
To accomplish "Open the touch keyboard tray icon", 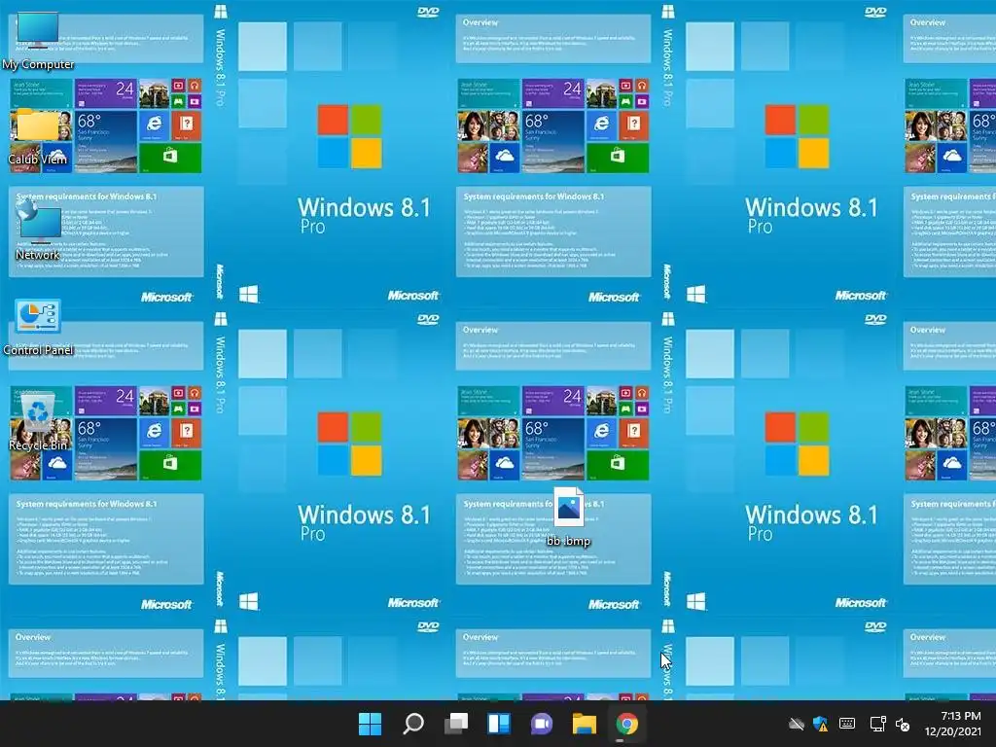I will point(847,724).
